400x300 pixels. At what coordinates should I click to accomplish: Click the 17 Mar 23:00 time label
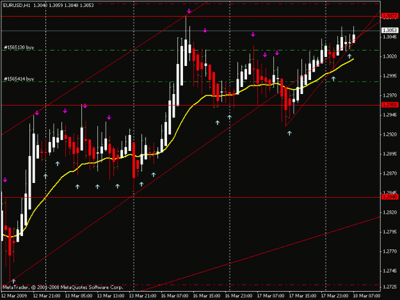335,296
